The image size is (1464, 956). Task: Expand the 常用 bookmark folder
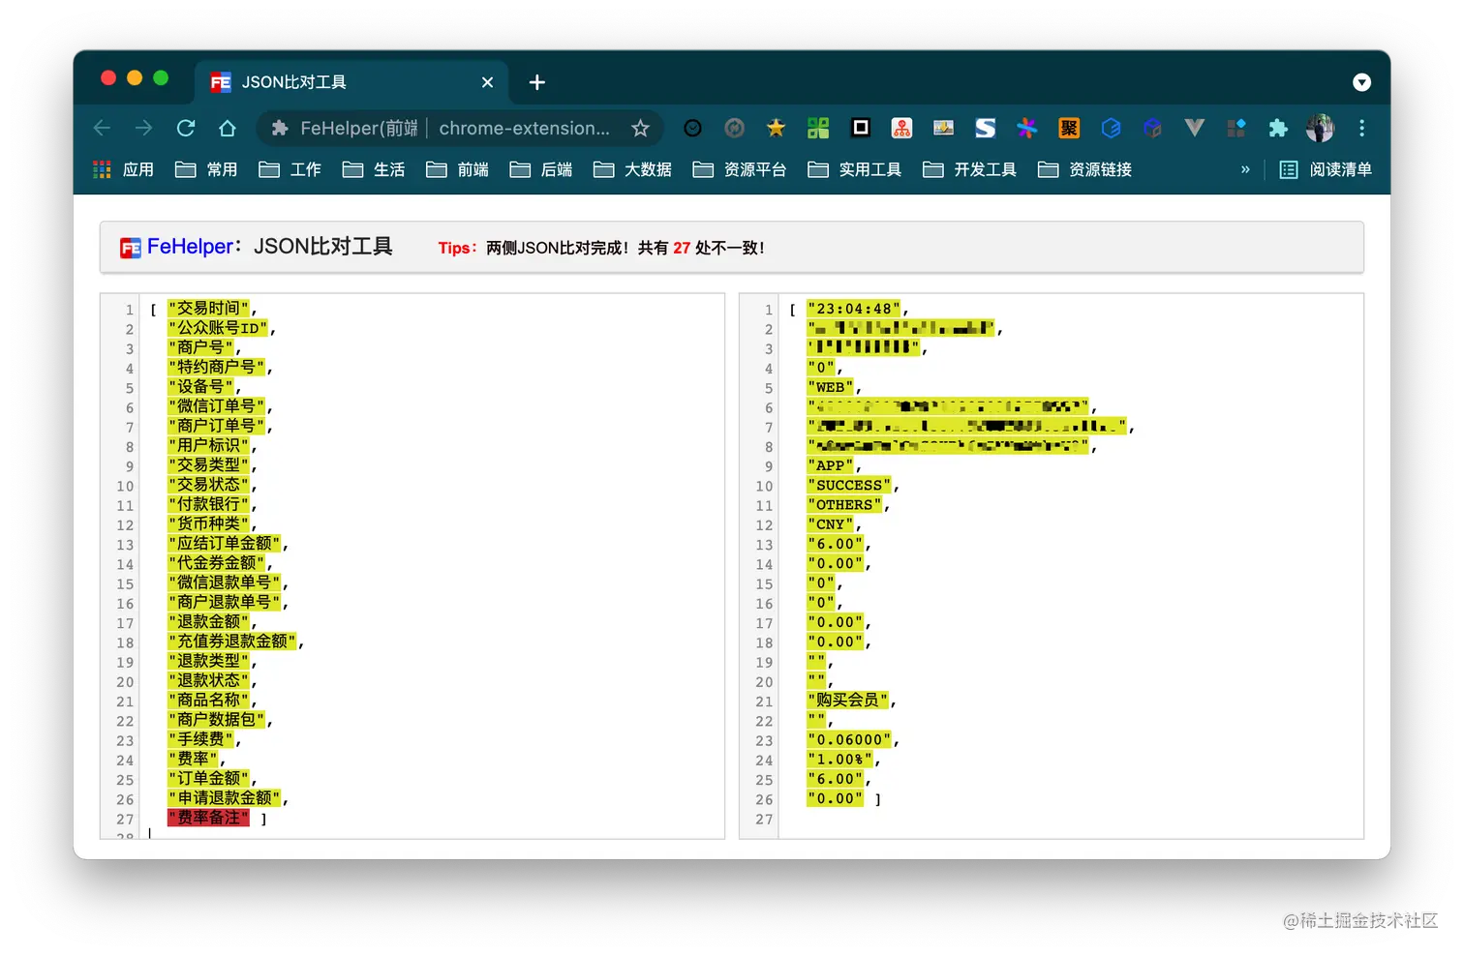[x=206, y=169]
